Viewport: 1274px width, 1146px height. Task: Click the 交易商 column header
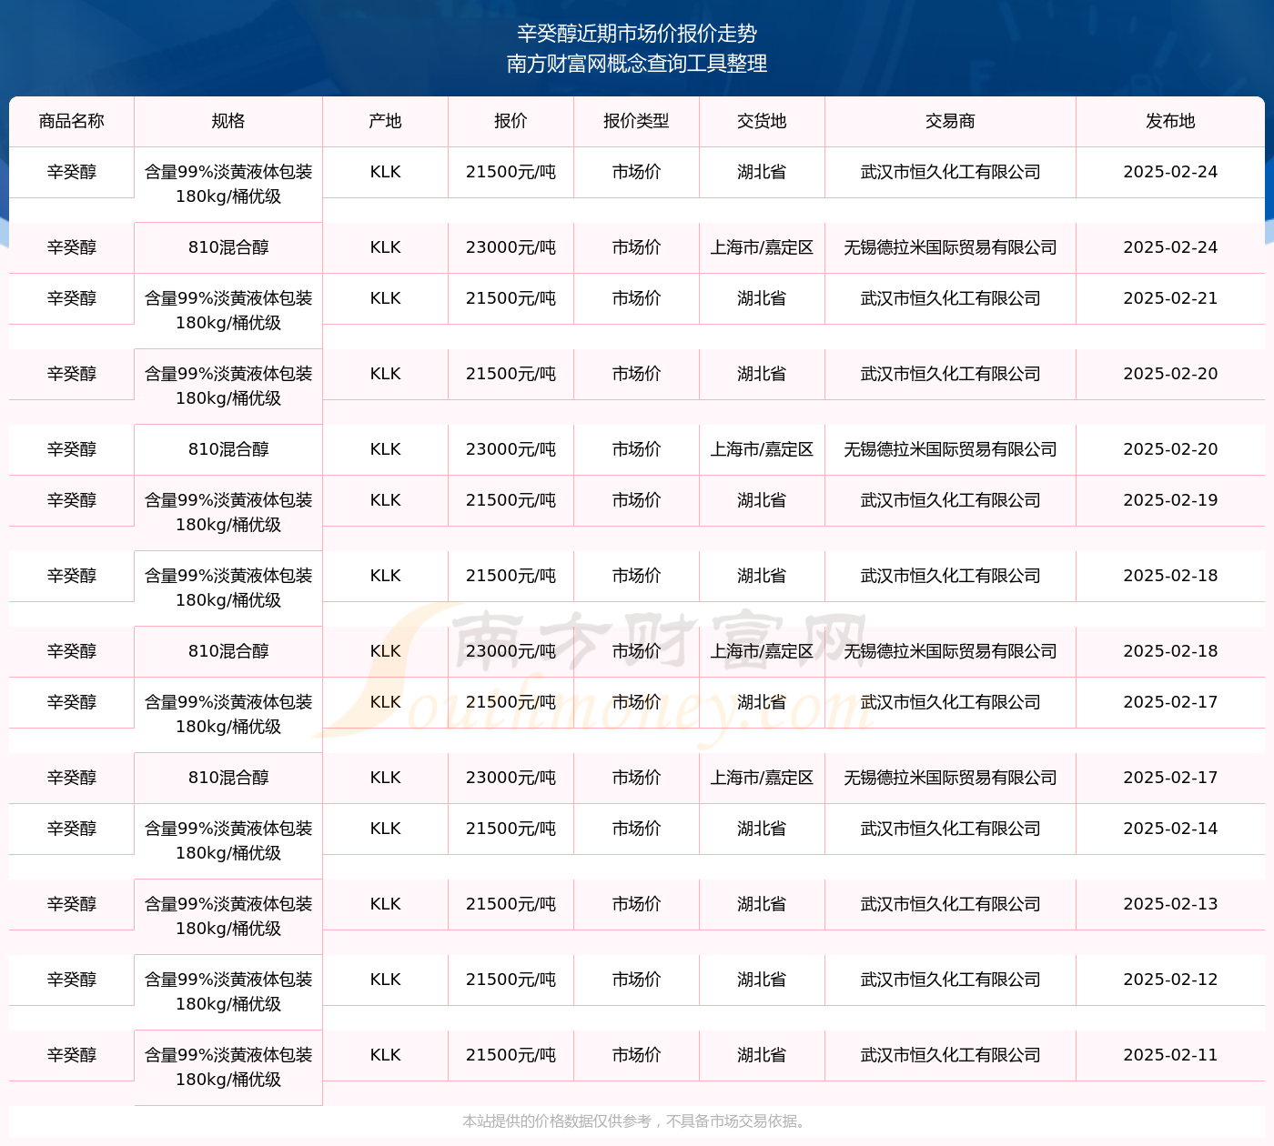951,121
